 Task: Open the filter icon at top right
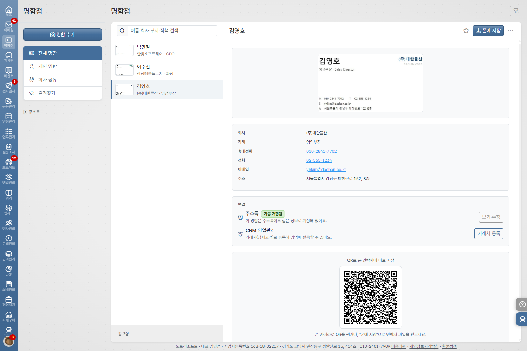coord(516,11)
